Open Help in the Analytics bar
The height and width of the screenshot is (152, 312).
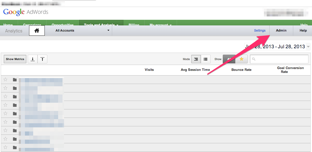click(303, 31)
